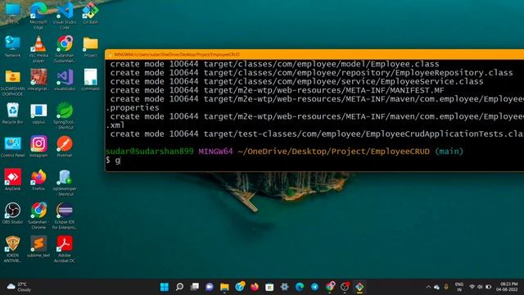Open Microsoft Store from taskbar

click(x=269, y=287)
